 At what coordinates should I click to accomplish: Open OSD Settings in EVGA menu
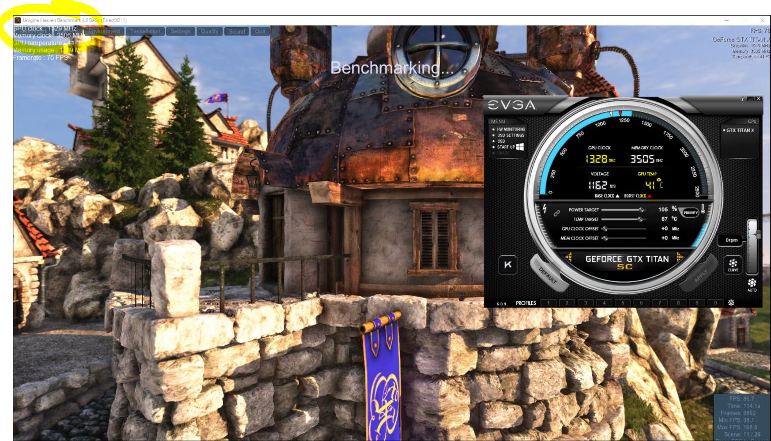click(x=510, y=136)
